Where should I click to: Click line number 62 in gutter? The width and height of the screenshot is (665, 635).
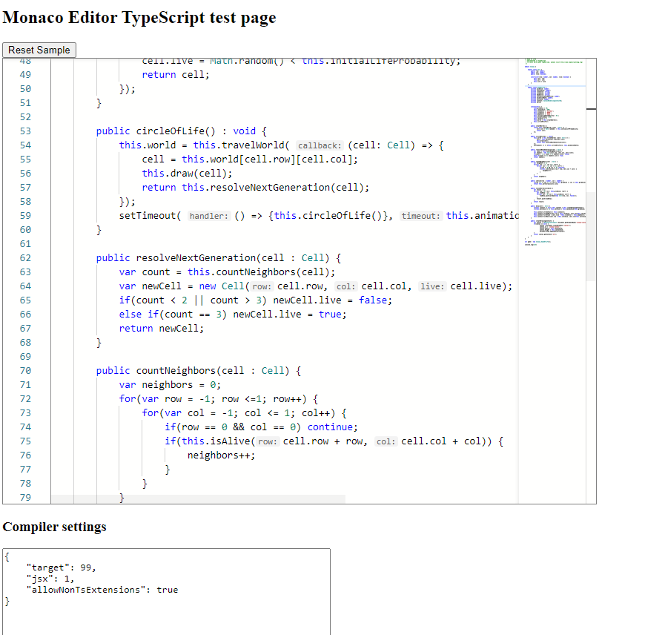point(25,258)
